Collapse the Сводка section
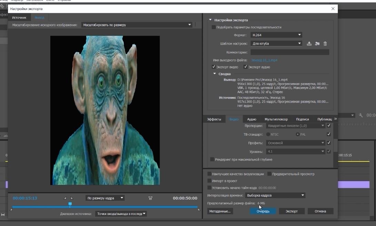 (x=215, y=74)
